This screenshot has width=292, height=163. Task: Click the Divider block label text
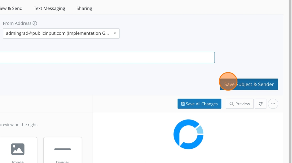(x=63, y=161)
